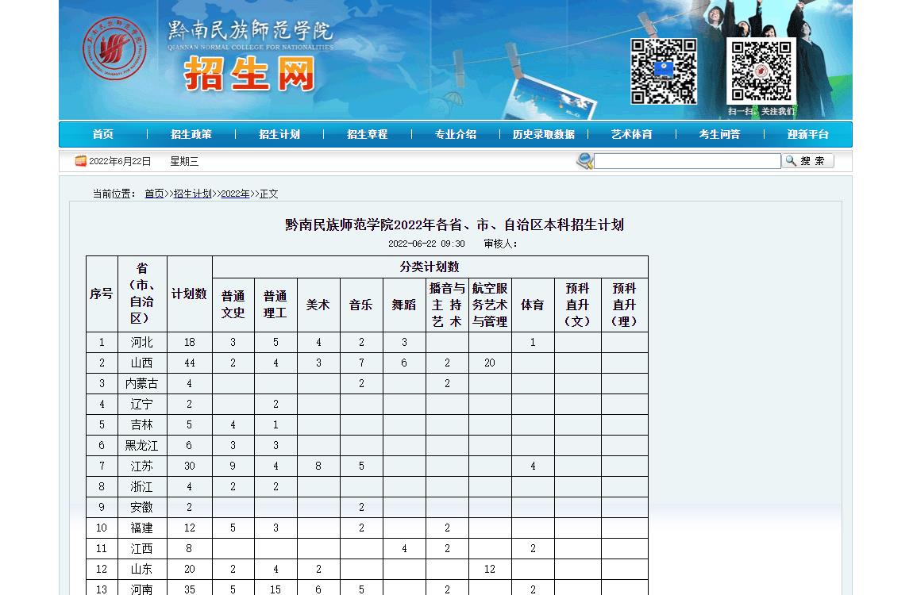Click the 辽宁 province cell
This screenshot has height=595, width=913.
pos(141,405)
